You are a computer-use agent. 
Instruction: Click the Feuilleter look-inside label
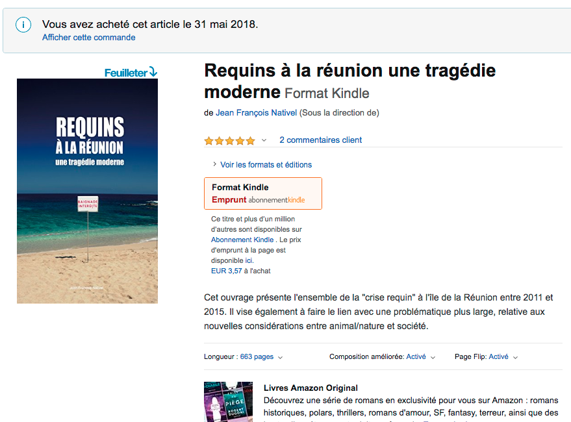click(x=126, y=73)
